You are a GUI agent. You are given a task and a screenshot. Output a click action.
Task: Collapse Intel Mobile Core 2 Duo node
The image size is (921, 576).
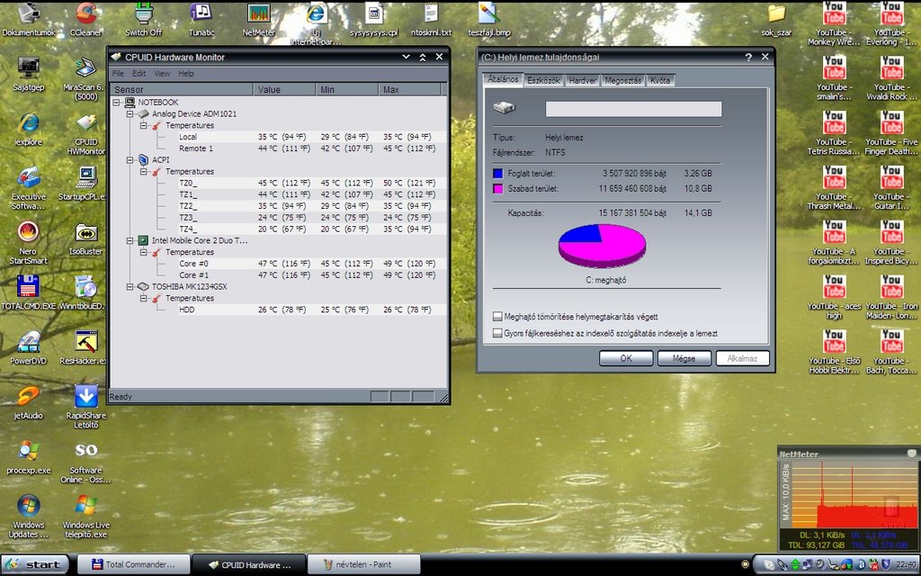pos(130,240)
